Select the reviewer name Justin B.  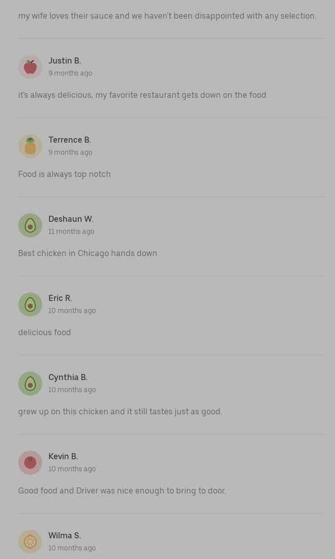coord(65,60)
